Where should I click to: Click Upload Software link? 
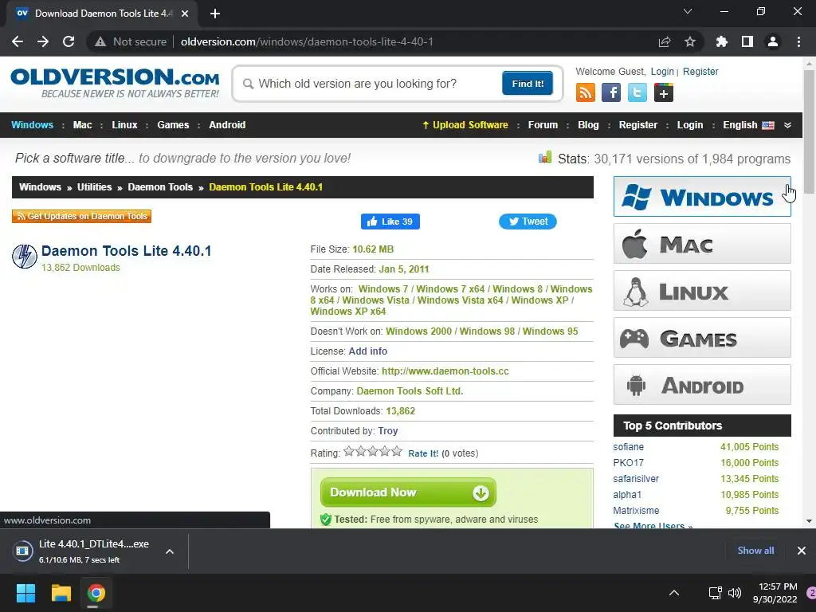(x=465, y=125)
